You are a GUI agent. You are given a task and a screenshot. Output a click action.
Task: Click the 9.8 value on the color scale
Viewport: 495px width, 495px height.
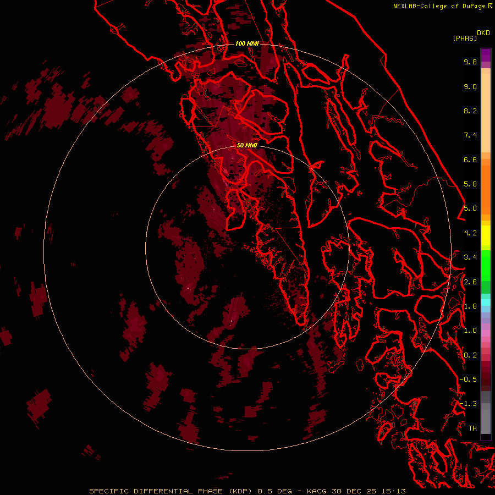point(470,62)
